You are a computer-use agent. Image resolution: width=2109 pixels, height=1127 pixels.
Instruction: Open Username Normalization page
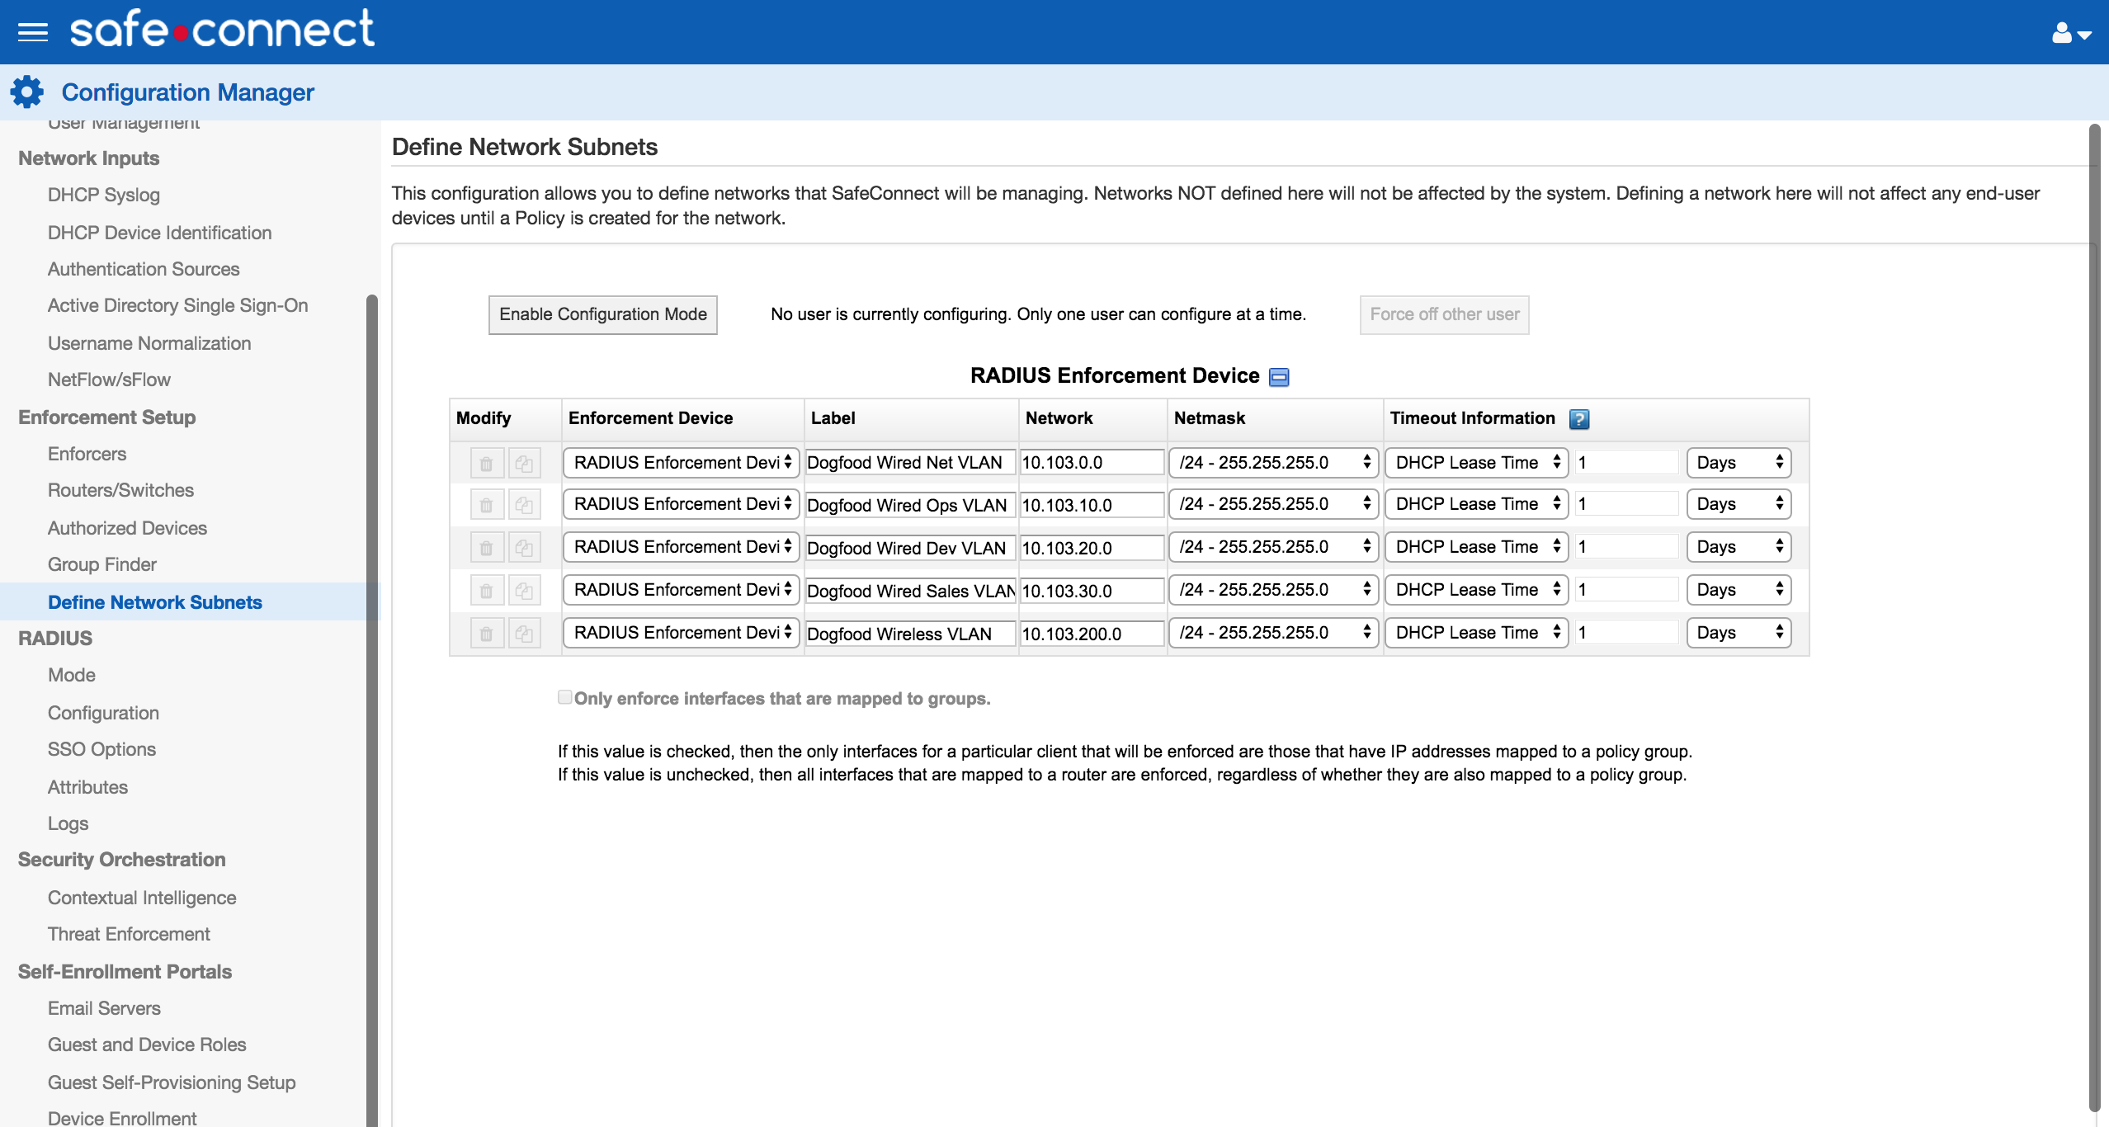149,343
